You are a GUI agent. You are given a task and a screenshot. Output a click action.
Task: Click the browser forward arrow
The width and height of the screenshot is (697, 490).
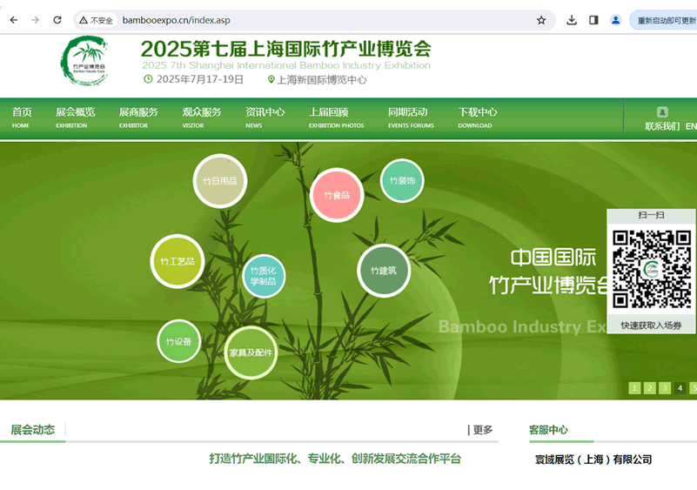[36, 20]
